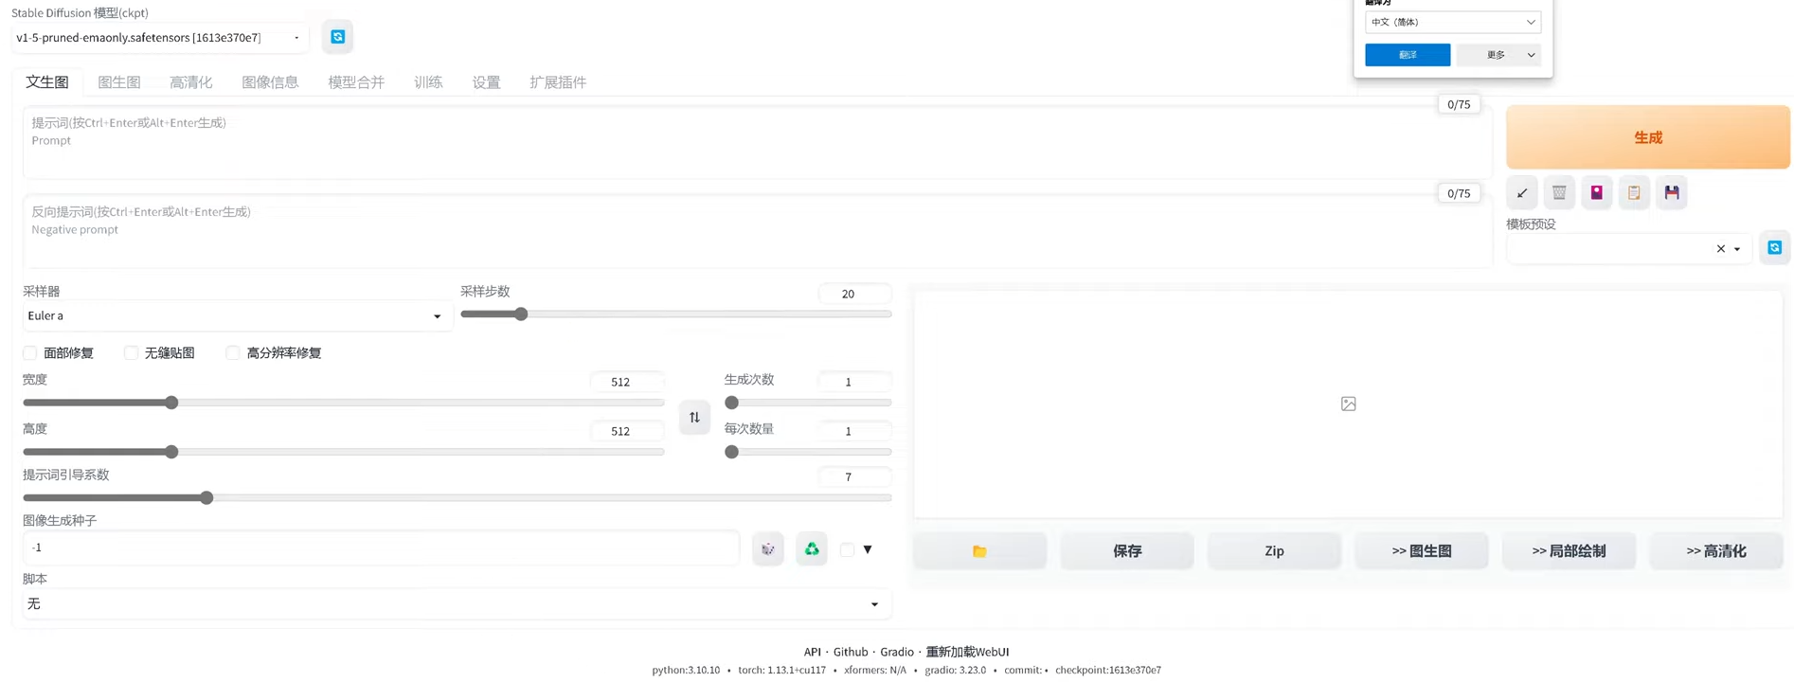Send result to >> 局部绘制

1569,551
